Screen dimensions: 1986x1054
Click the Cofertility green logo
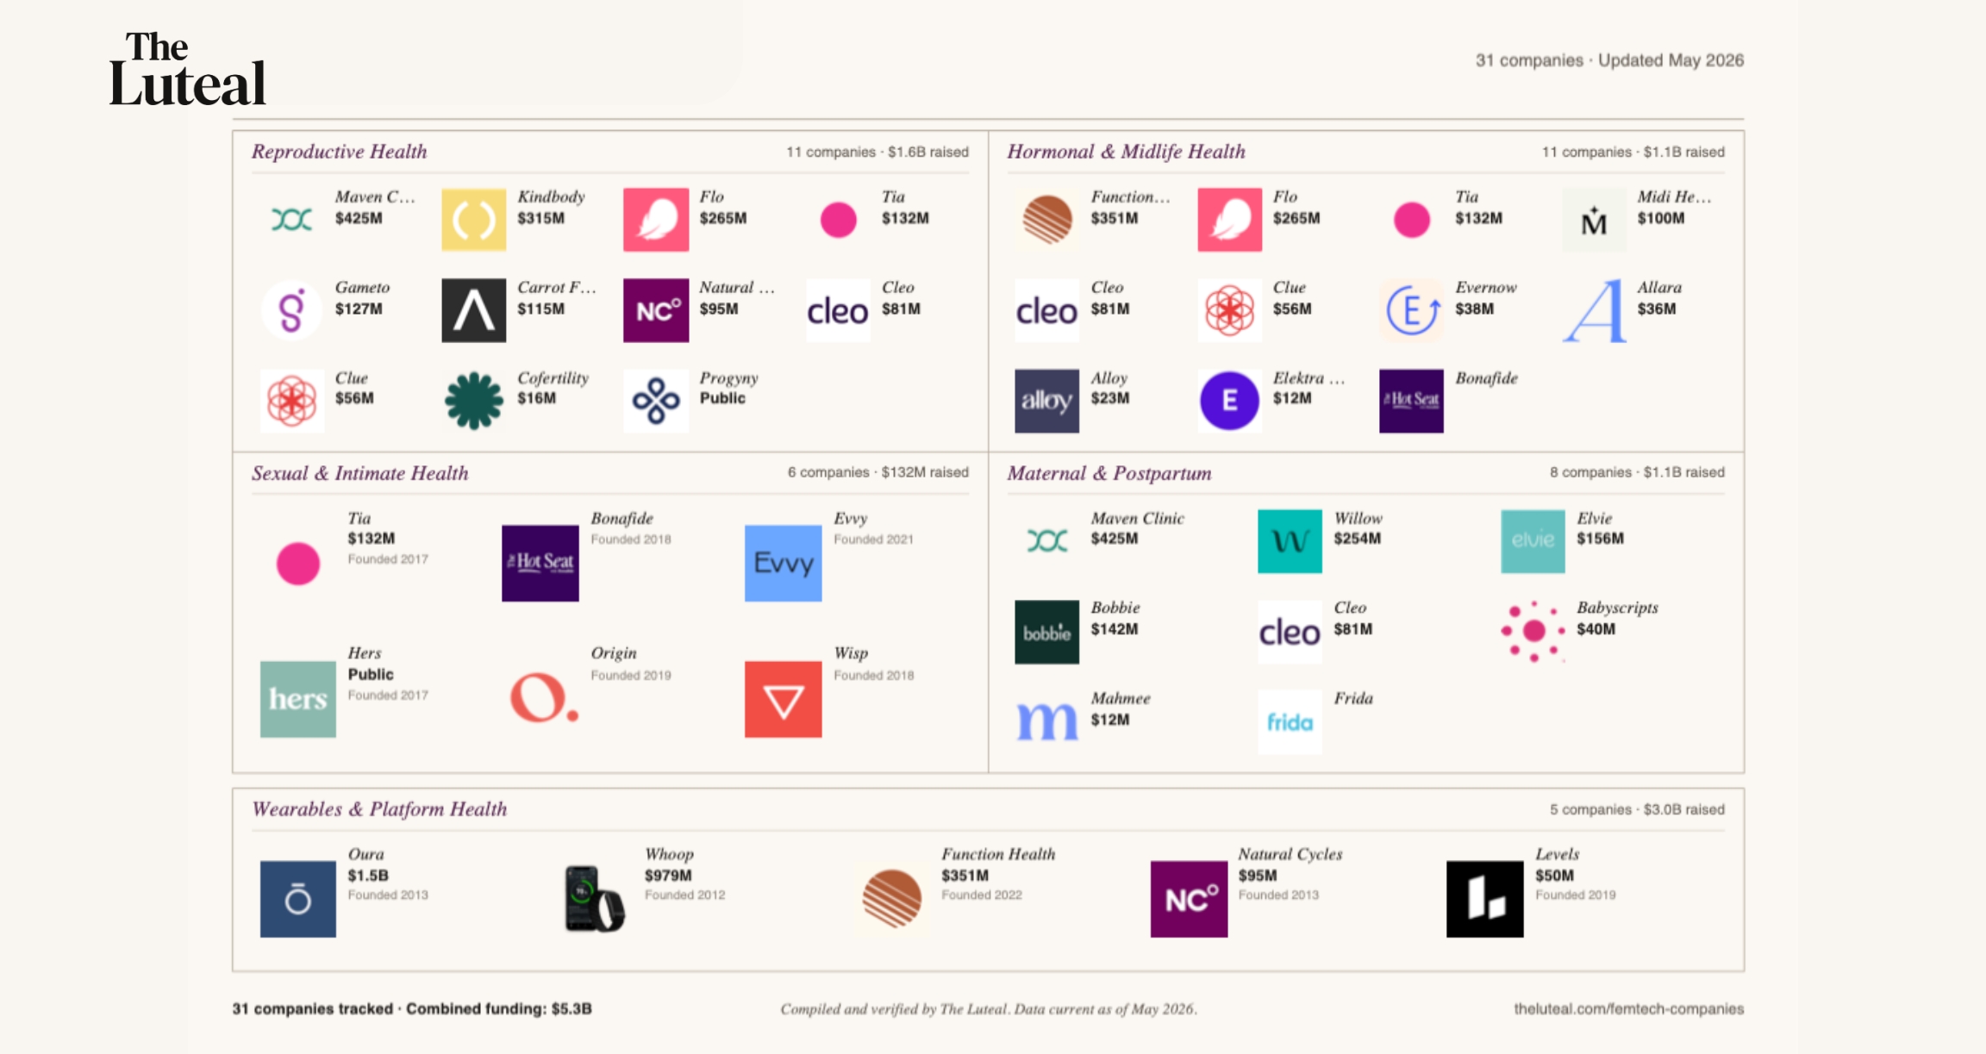[473, 401]
